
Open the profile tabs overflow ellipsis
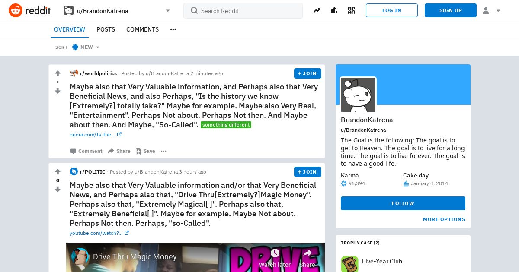tap(173, 29)
